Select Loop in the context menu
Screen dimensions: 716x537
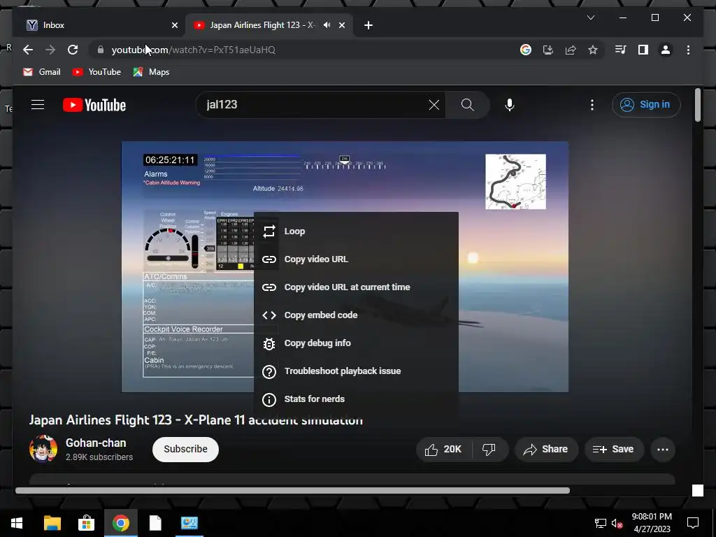coord(356,231)
